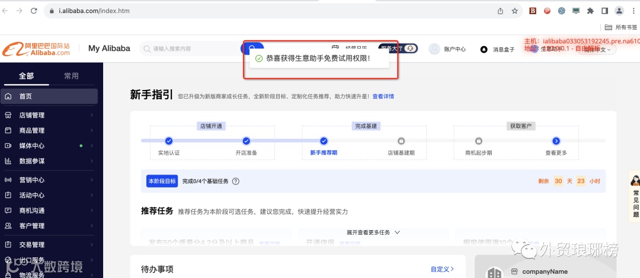Screen dimensions: 640x278
Task: Click the 商机起步期 locked step marker
Action: click(x=479, y=141)
